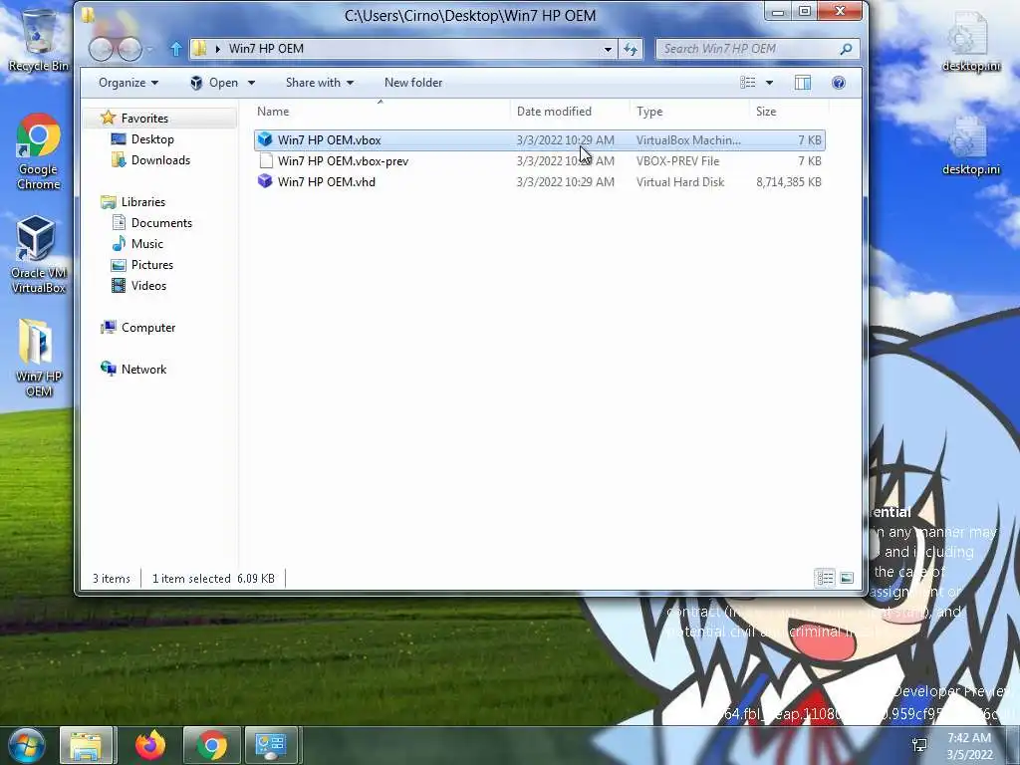Select Computer in the navigation pane
This screenshot has height=765, width=1020.
[x=148, y=327]
